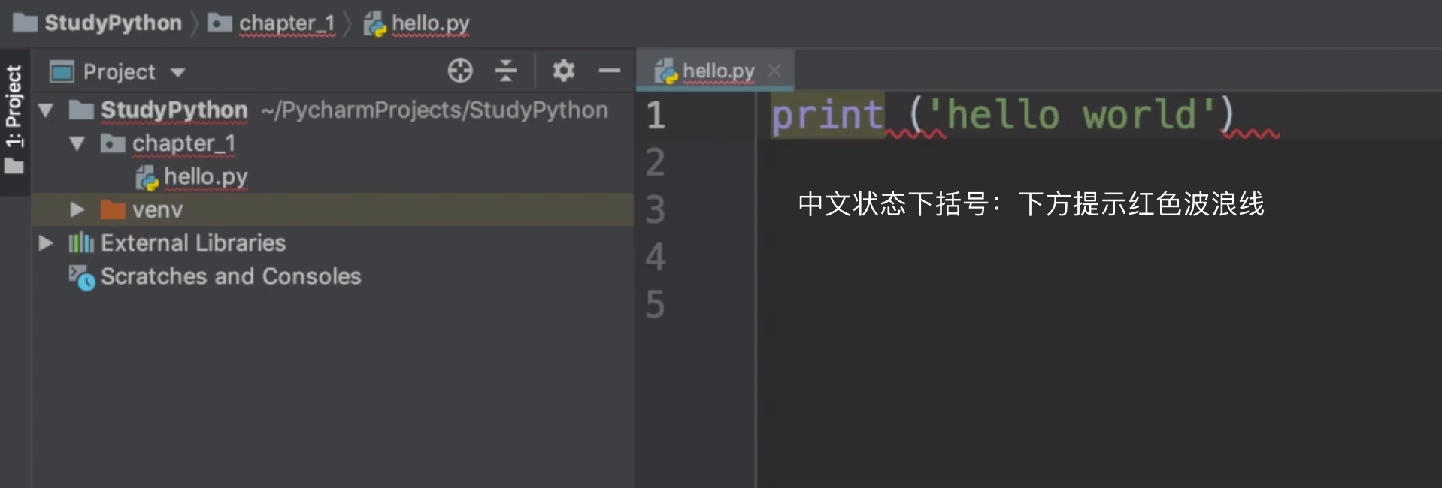Click the collapse all icon in Project panel

[506, 71]
